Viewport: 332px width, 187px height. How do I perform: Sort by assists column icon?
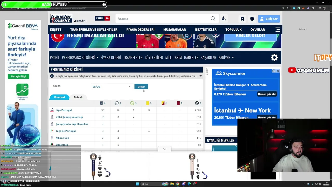coord(132,103)
